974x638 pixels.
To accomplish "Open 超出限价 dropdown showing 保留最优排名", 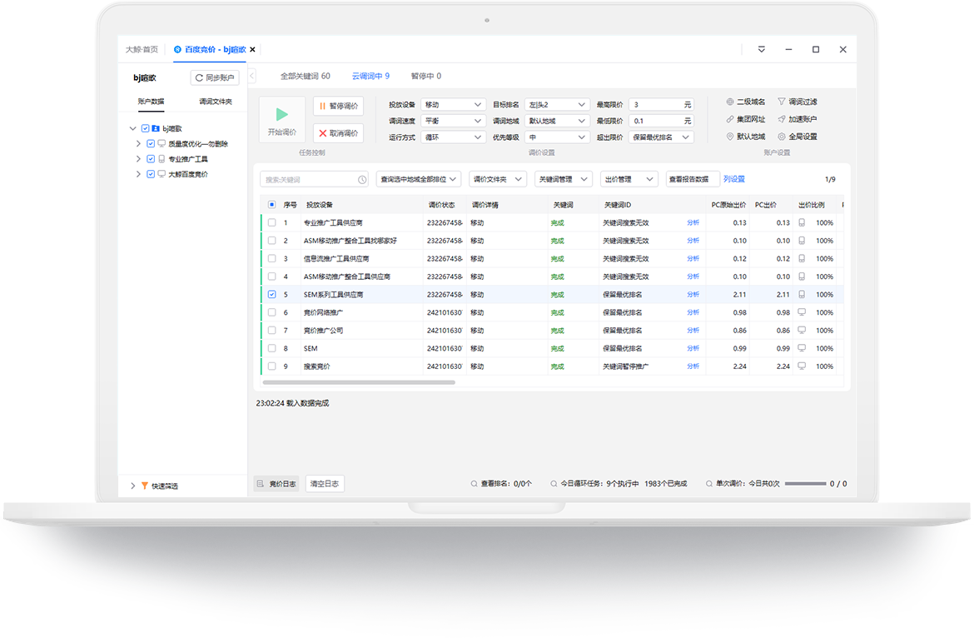I will point(661,137).
